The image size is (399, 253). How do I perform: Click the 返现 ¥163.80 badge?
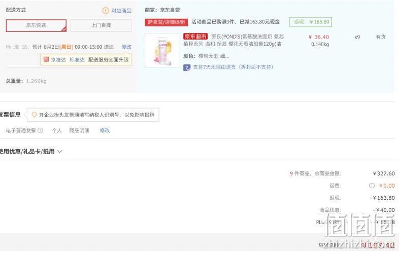point(311,22)
